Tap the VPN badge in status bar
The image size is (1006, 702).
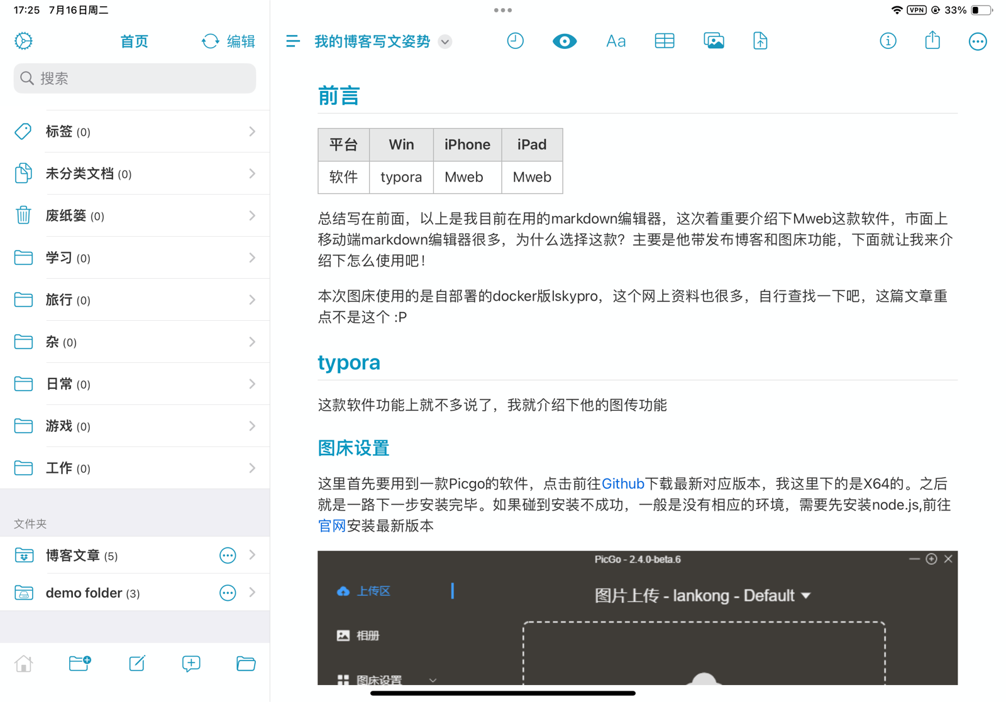(x=917, y=10)
